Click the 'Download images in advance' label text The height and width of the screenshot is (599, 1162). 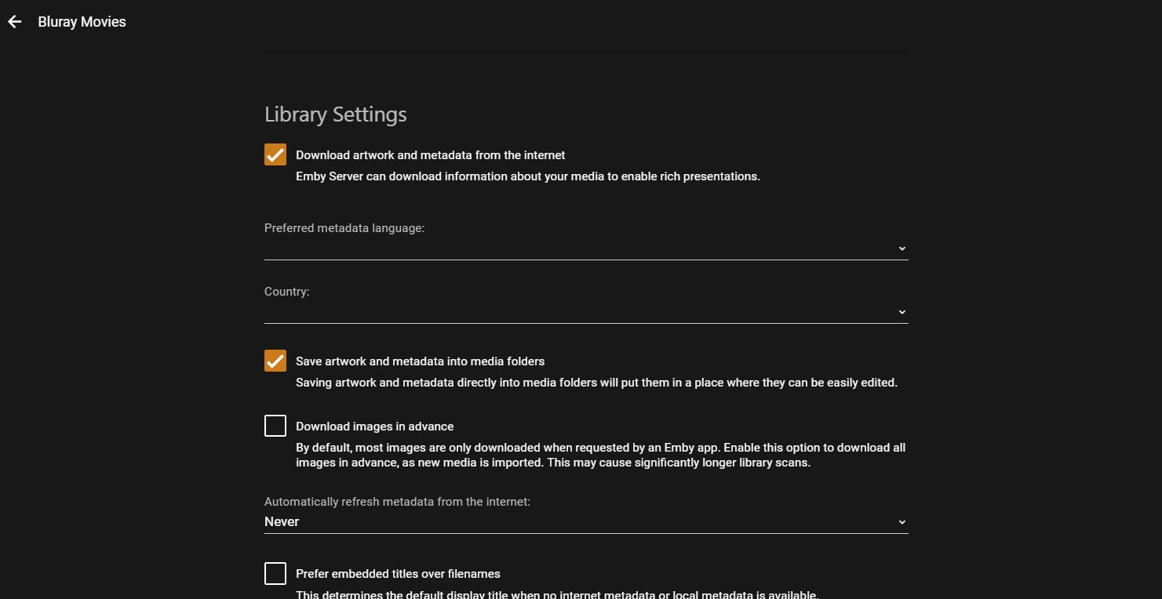click(x=374, y=427)
